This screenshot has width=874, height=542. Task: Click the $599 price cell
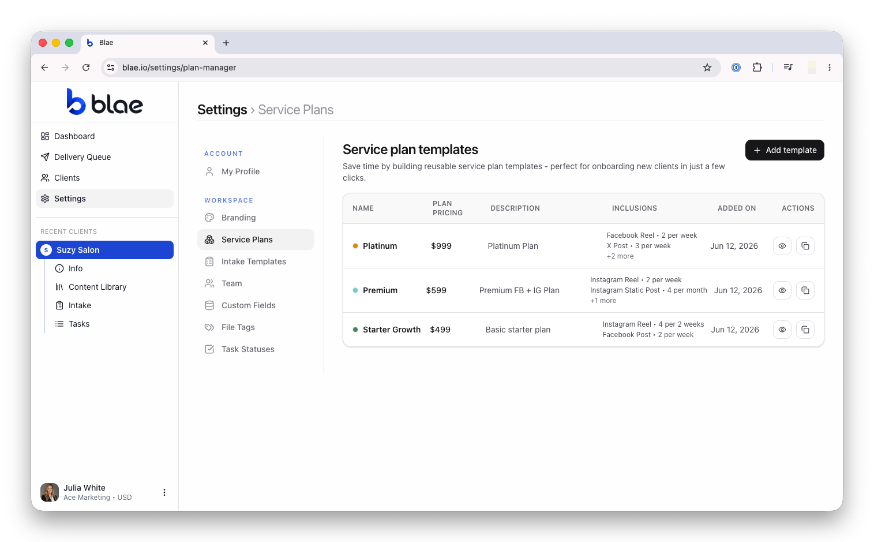pyautogui.click(x=436, y=290)
